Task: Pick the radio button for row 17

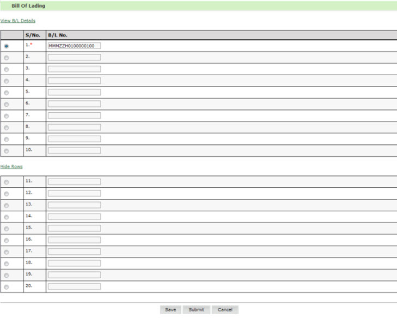Action: (x=7, y=252)
